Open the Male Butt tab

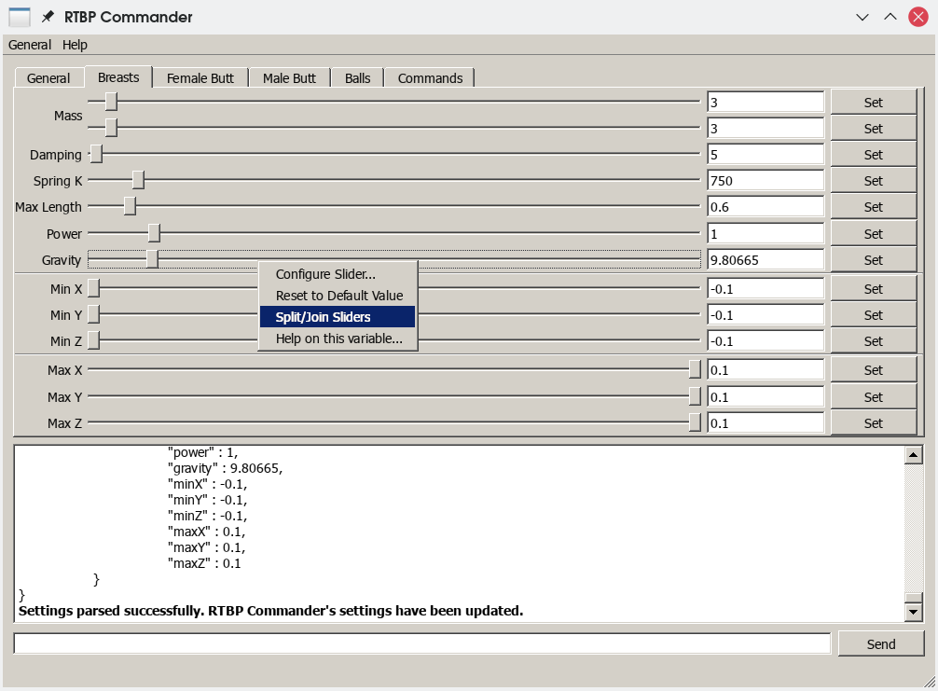[x=290, y=78]
